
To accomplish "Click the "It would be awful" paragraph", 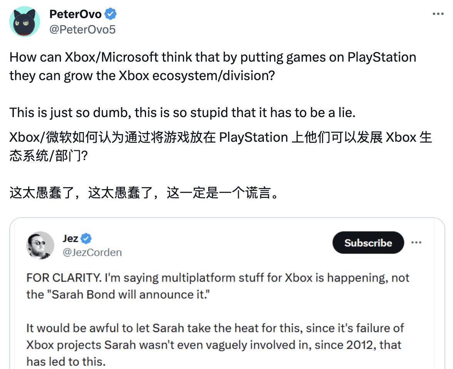I will (x=215, y=345).
